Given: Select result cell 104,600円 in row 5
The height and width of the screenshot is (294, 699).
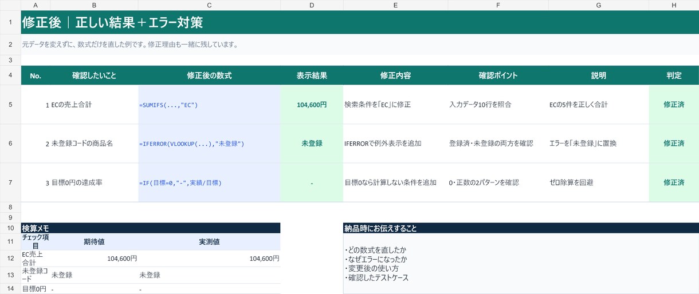Looking at the screenshot, I should point(312,105).
